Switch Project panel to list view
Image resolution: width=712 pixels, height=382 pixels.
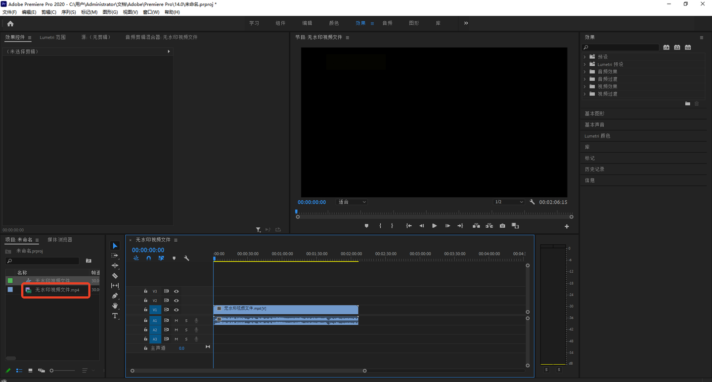[x=19, y=370]
